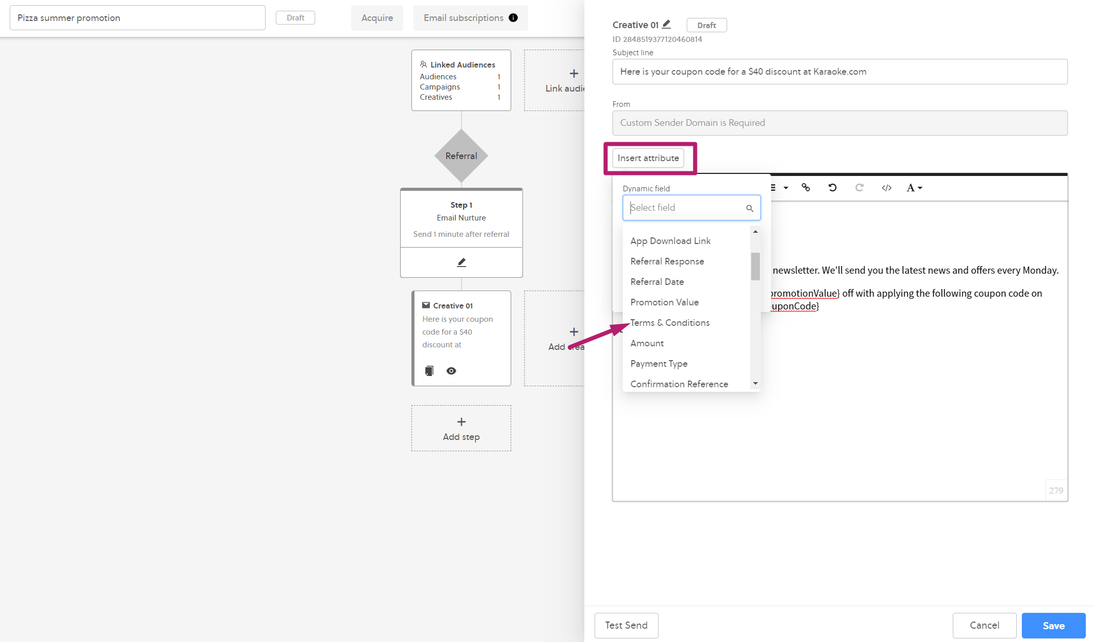Click the Draft badge beside Creative 01 title
The height and width of the screenshot is (642, 1094).
pos(707,25)
